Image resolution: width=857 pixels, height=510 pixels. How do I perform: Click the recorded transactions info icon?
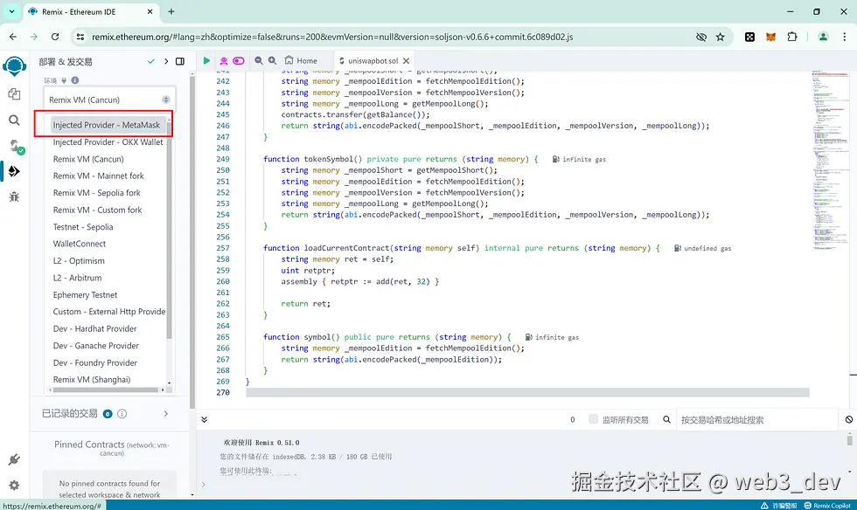(122, 414)
